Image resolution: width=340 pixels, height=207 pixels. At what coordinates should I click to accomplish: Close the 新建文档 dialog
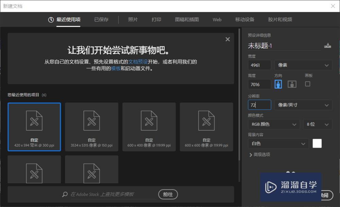[332, 6]
